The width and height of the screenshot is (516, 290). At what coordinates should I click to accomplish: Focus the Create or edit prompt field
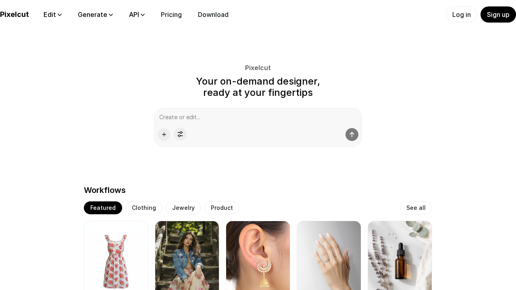point(258,117)
